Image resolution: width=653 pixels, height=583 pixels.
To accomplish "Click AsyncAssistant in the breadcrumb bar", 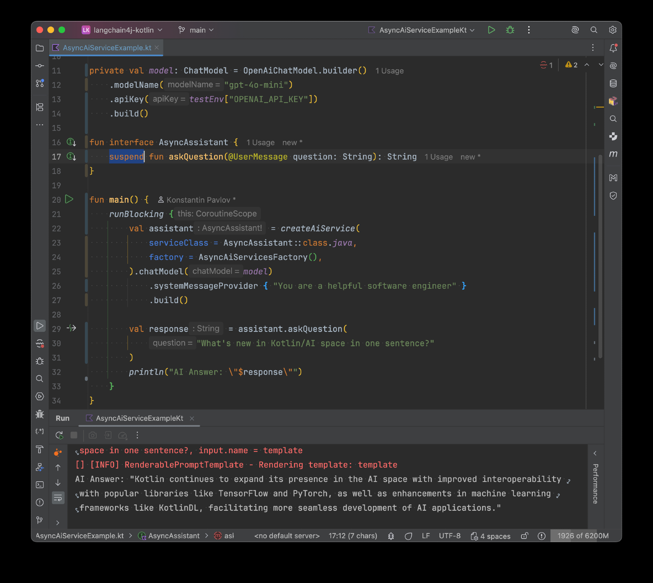I will pyautogui.click(x=173, y=536).
